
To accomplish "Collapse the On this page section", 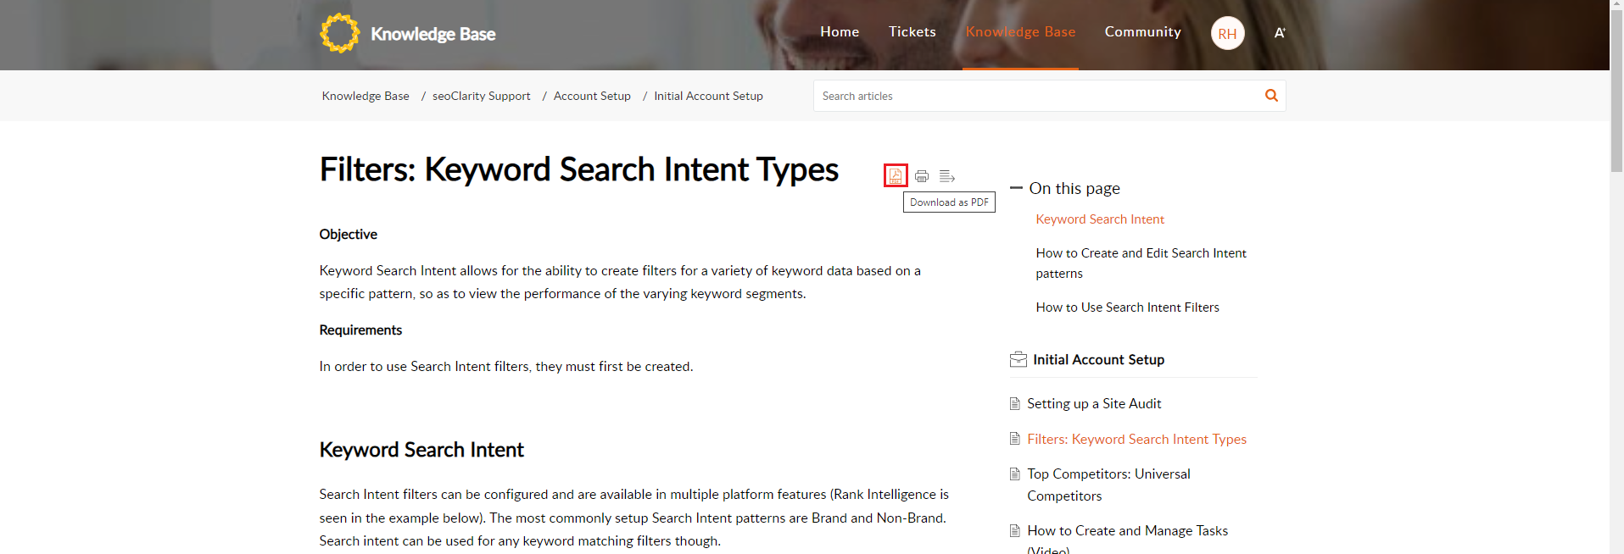I will (1016, 188).
